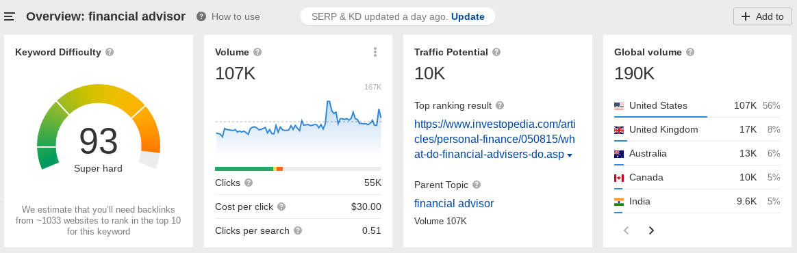This screenshot has width=797, height=253.
Task: Click the Add to button
Action: (762, 16)
